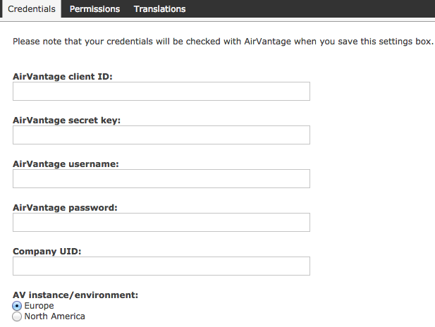This screenshot has height=327, width=435.
Task: Click the 'North America' option label text
Action: [x=55, y=317]
